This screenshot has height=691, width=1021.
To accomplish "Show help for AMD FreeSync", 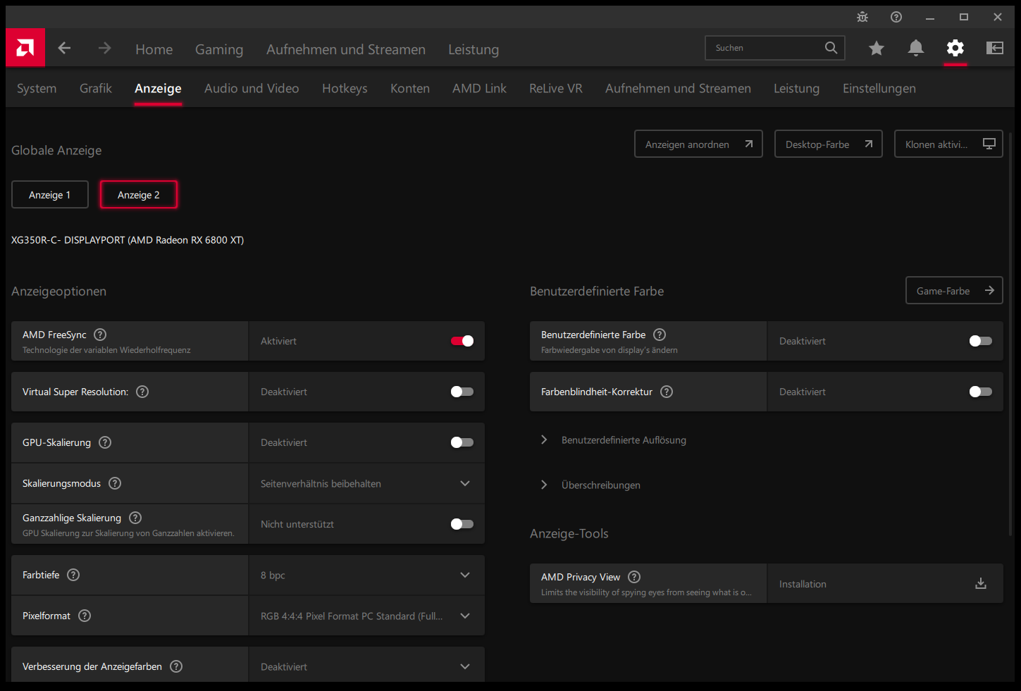I will click(x=100, y=335).
